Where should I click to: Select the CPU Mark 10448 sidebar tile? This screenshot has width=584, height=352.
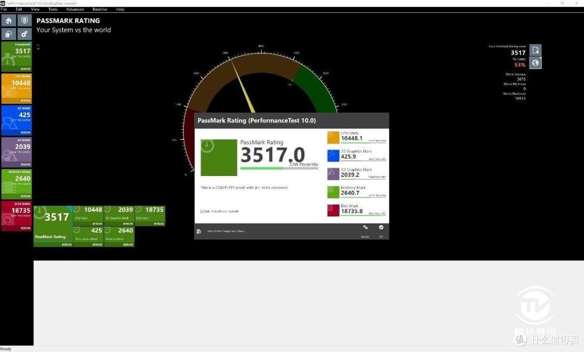coord(16,89)
